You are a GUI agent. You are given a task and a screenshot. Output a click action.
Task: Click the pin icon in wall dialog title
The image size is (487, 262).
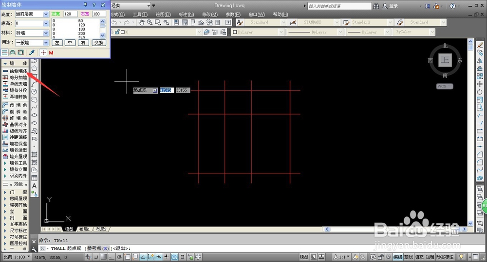85,5
